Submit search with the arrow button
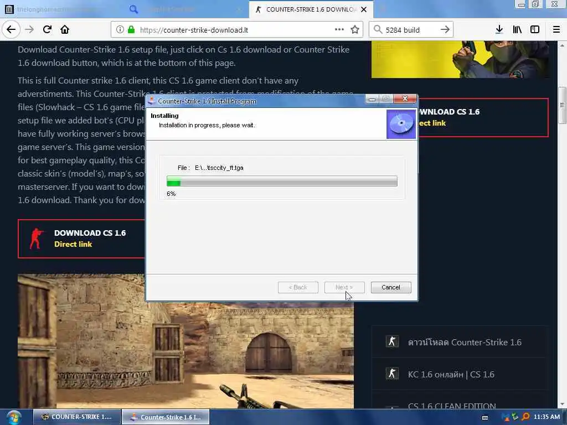Viewport: 567px width, 425px height. pyautogui.click(x=445, y=30)
